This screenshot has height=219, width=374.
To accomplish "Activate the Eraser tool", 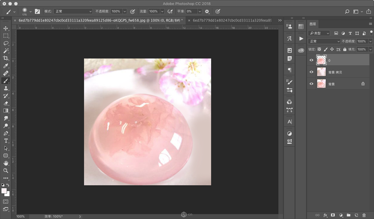I will click(x=6, y=103).
